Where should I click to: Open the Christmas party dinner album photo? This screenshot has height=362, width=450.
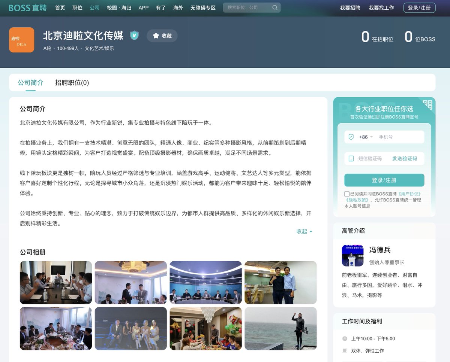click(206, 329)
